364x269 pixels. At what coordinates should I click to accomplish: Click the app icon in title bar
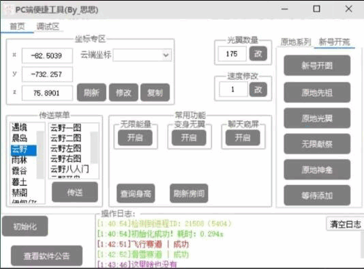(8, 10)
